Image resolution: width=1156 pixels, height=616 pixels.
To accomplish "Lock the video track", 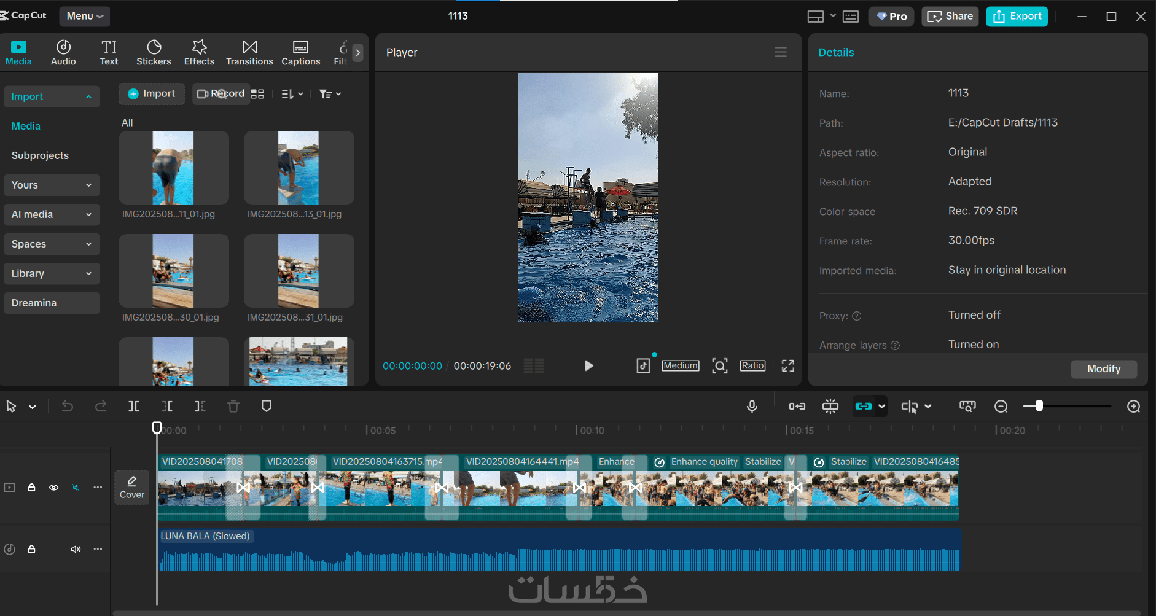I will click(31, 488).
